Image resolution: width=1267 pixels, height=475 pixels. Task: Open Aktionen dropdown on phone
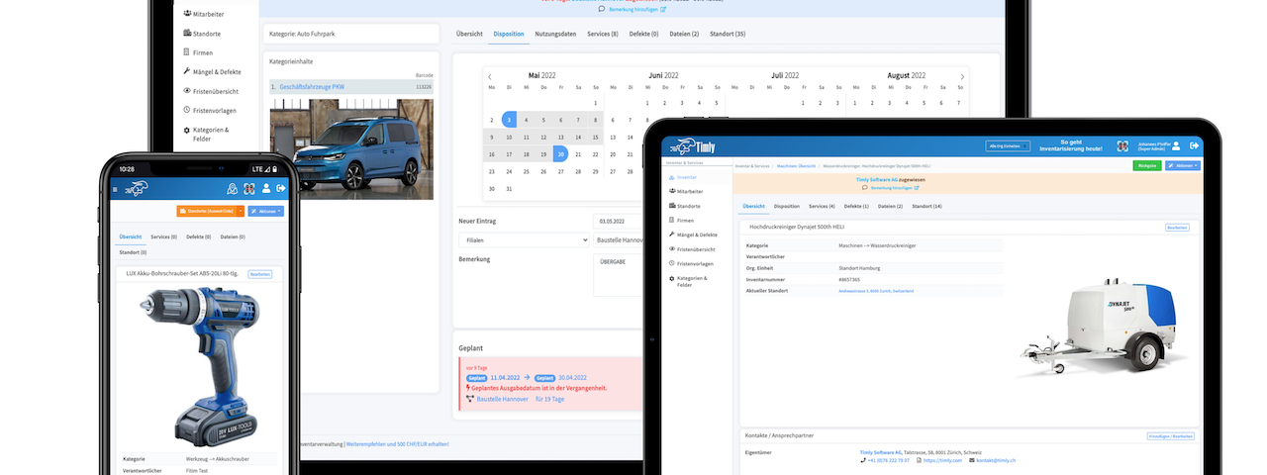265,211
